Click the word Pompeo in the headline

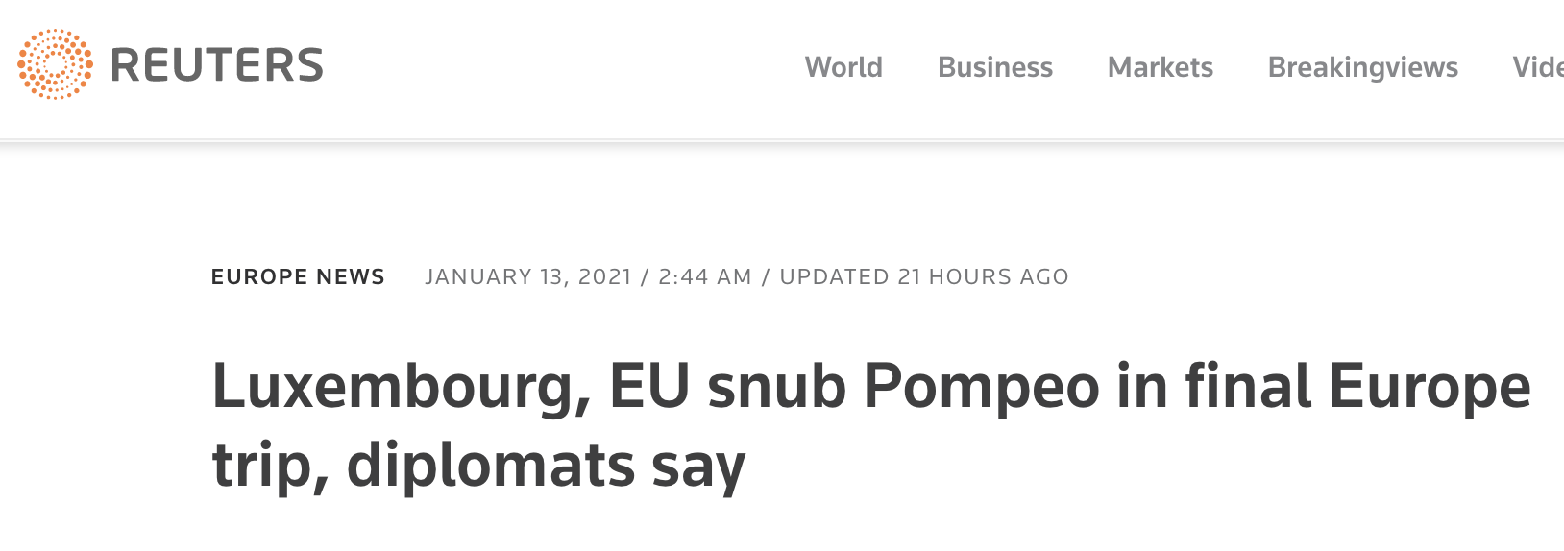[981, 388]
